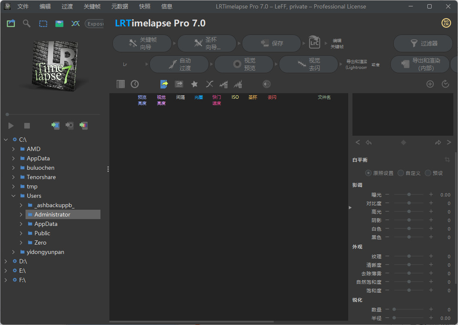Expand the E:\ drive node
The width and height of the screenshot is (458, 325).
pyautogui.click(x=6, y=271)
